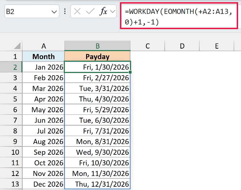The image size is (241, 190).
Task: Select cell Nov 2026
Action: (44, 173)
